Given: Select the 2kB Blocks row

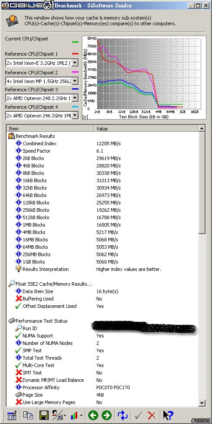Looking at the screenshot, I should point(102,158).
